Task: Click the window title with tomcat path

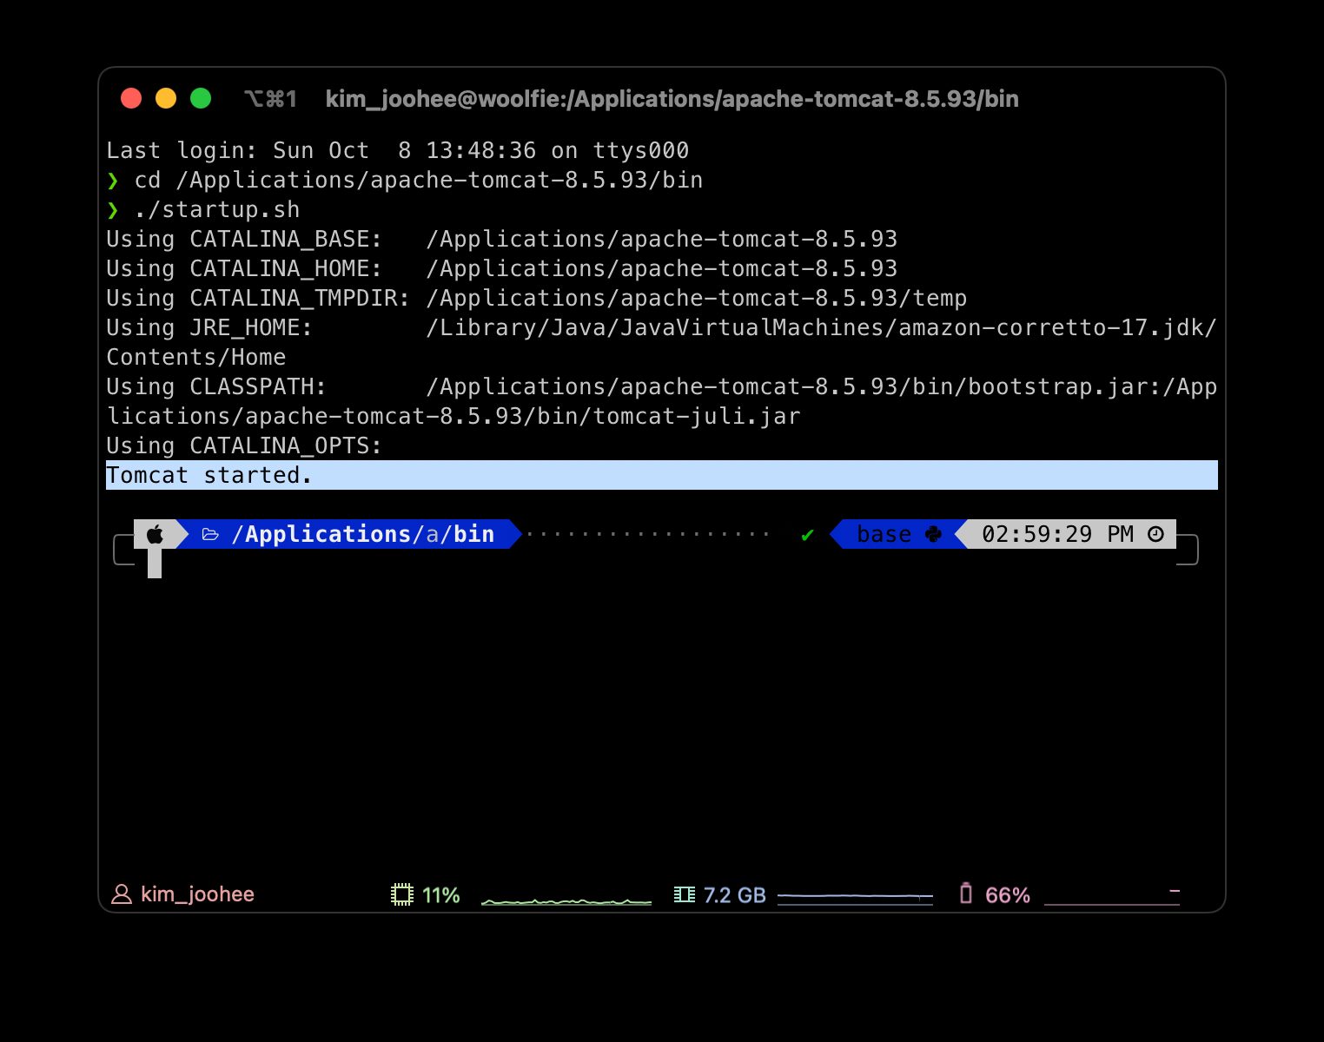Action: click(x=672, y=99)
